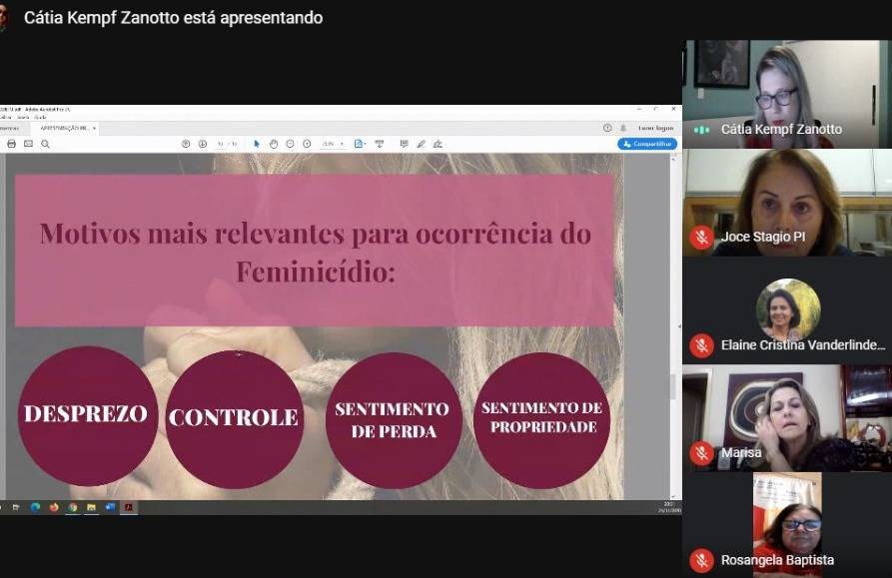
Task: Open Firefox from the Windows taskbar
Action: pos(54,507)
